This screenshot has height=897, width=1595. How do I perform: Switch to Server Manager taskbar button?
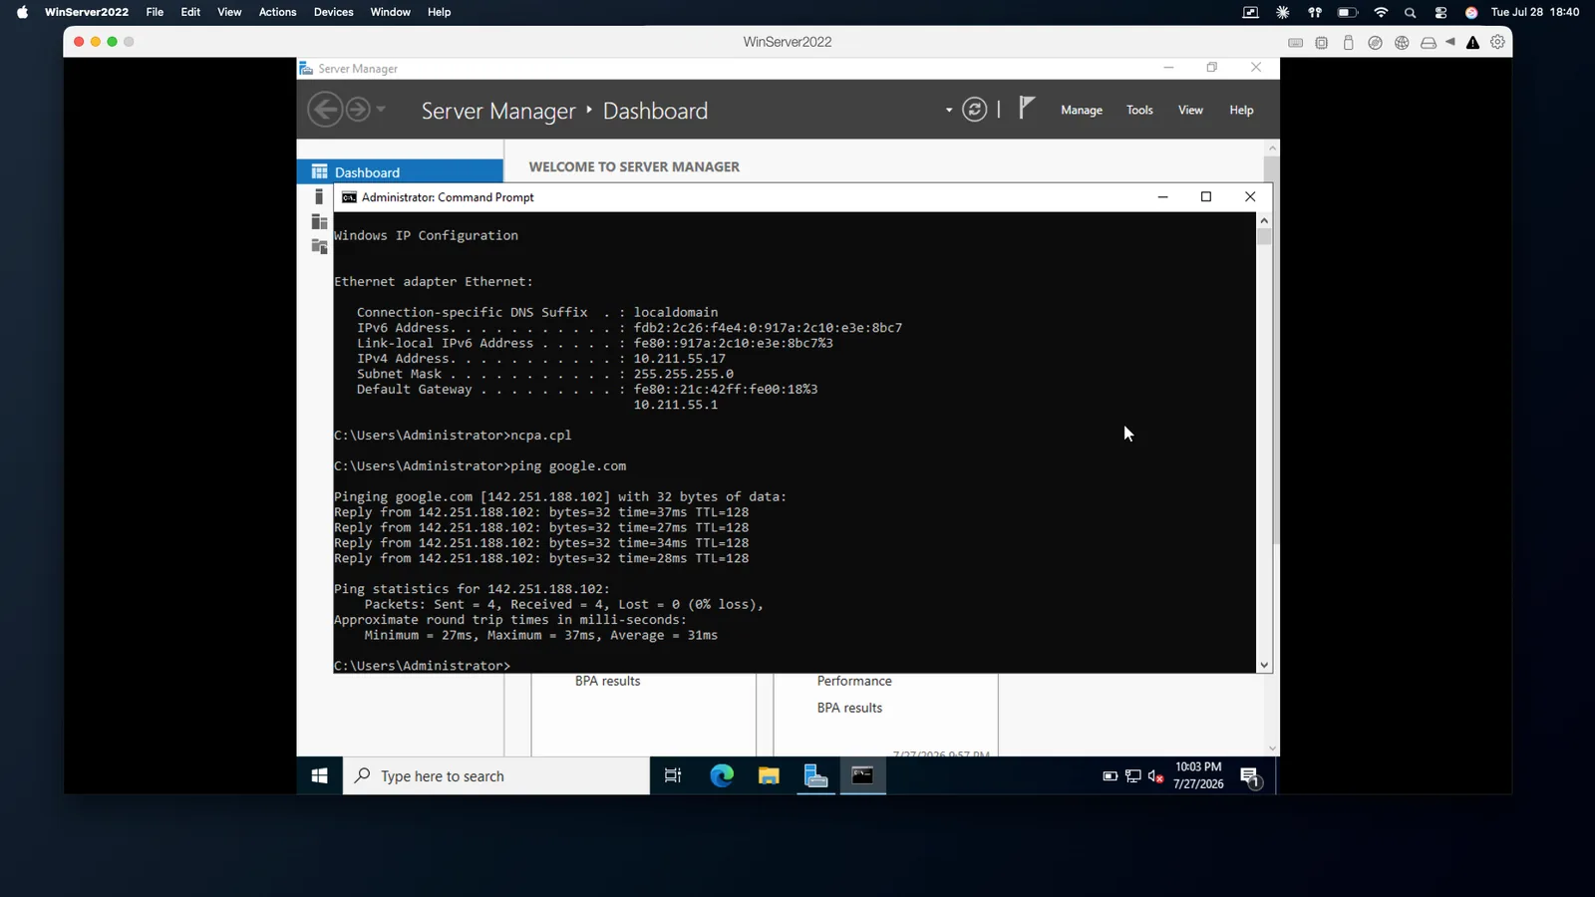pos(815,775)
